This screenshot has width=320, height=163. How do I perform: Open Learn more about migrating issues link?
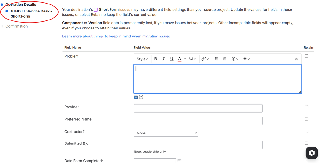pos(116,36)
